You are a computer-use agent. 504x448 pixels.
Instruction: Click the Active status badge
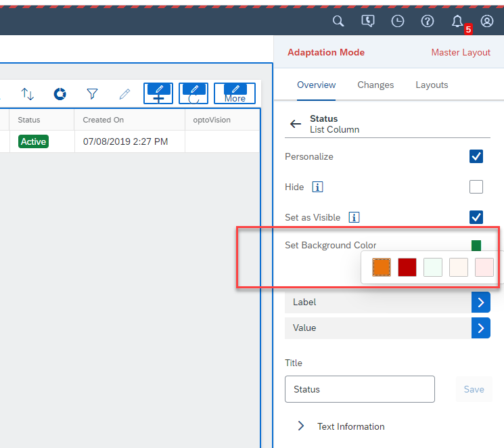(x=33, y=141)
